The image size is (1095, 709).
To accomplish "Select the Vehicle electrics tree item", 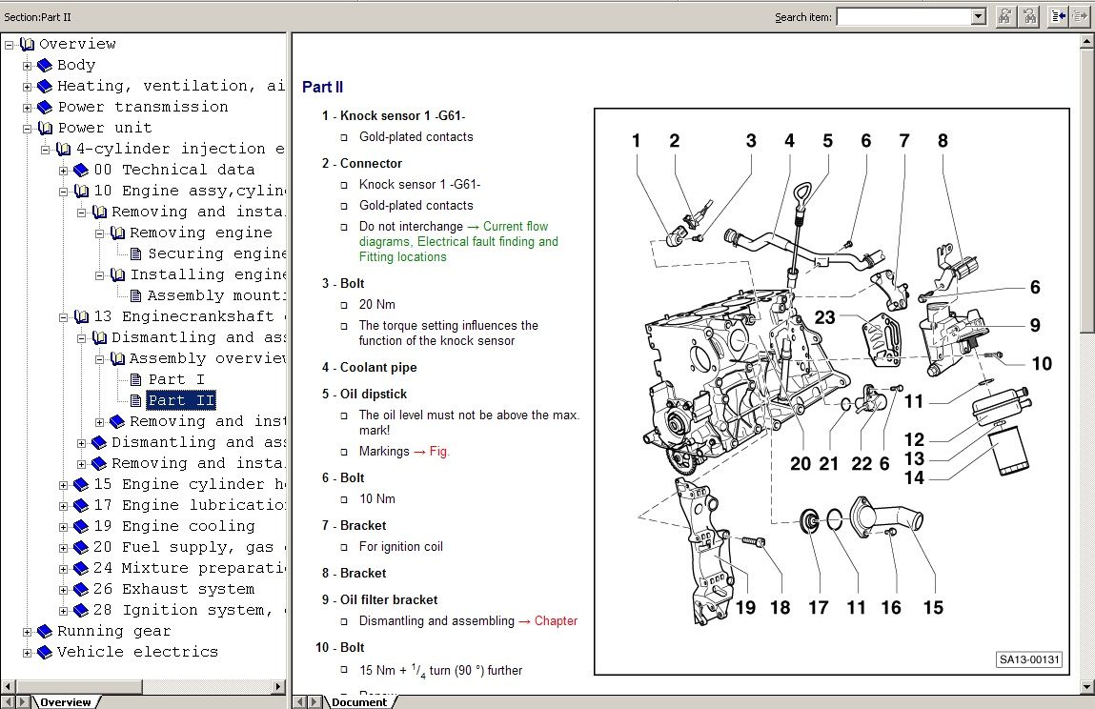I will (137, 652).
